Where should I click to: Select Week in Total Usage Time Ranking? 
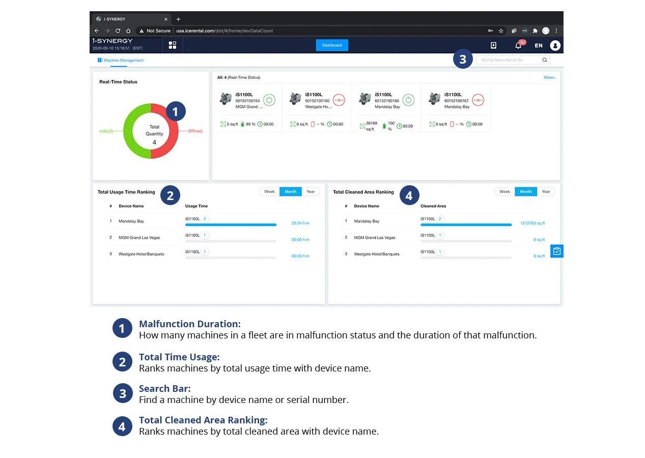(x=269, y=192)
